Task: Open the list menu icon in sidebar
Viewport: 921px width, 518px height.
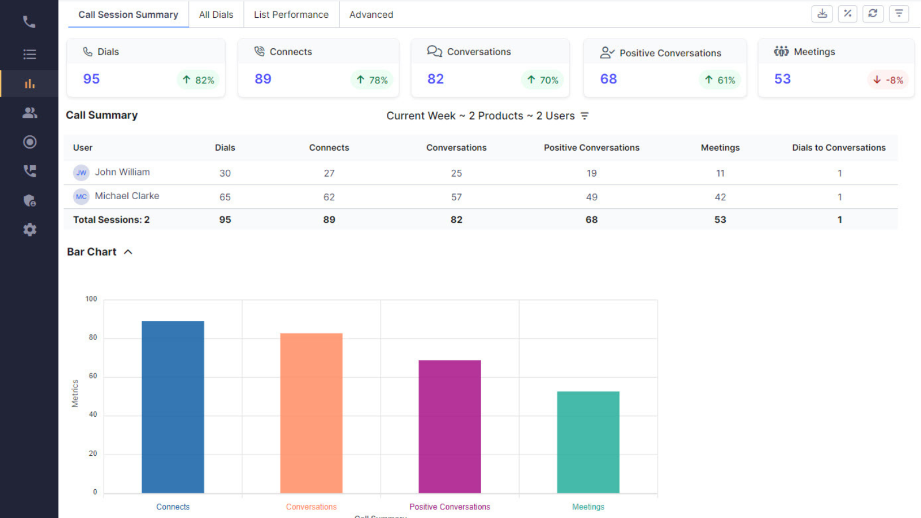Action: click(29, 54)
